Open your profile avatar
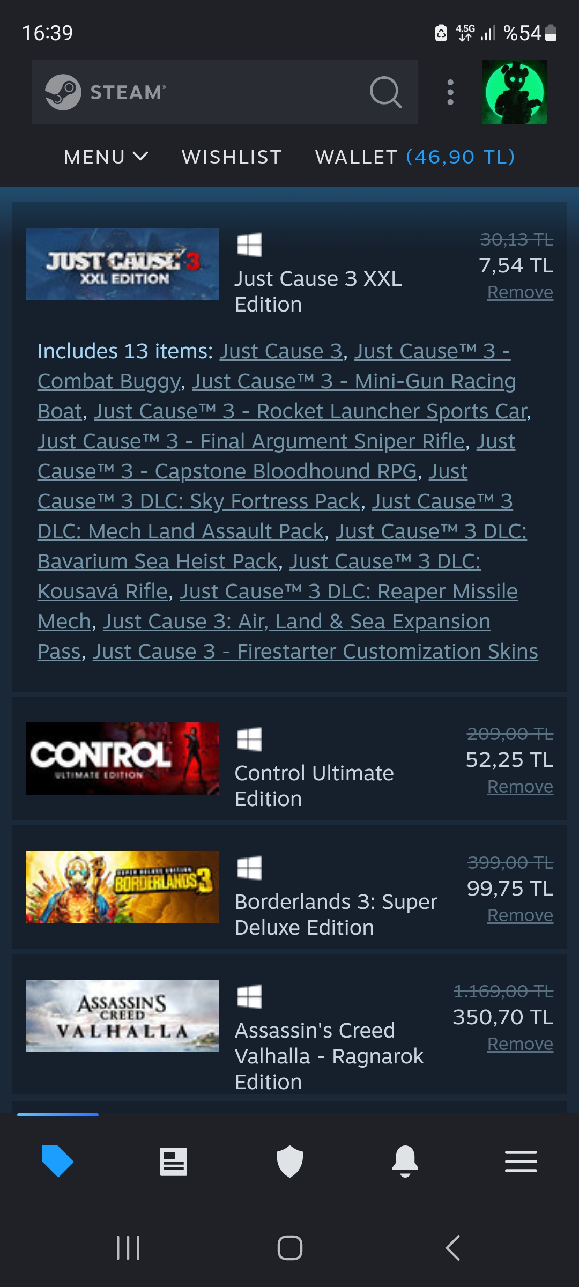Viewport: 579px width, 1287px height. (x=515, y=92)
